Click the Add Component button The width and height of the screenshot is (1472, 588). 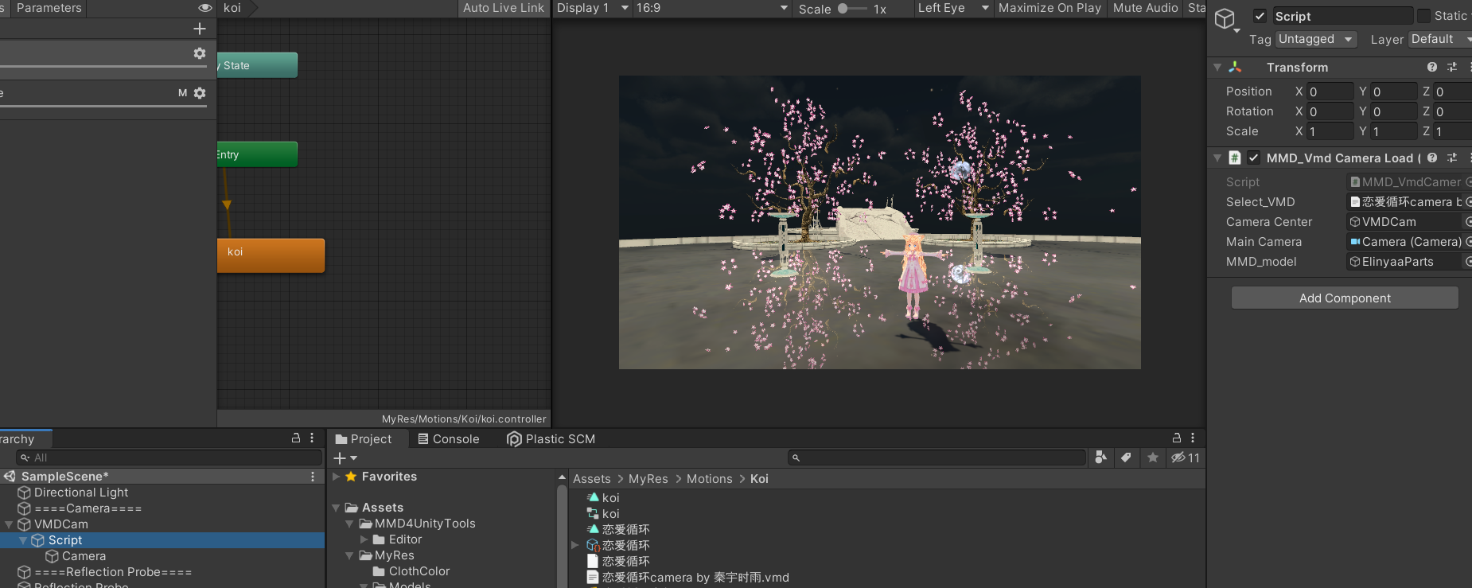pyautogui.click(x=1345, y=298)
